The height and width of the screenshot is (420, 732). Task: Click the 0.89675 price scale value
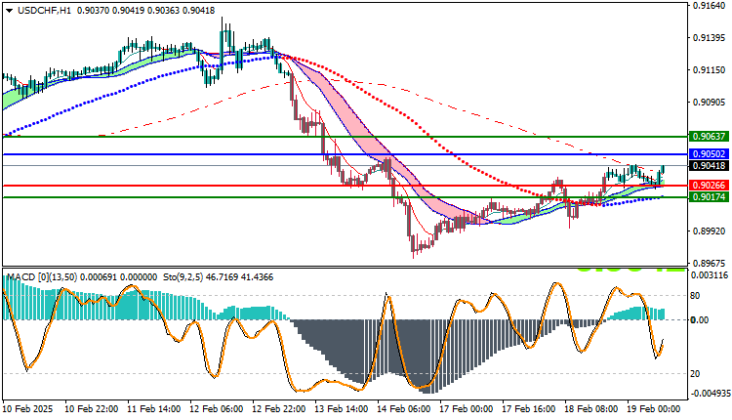pyautogui.click(x=709, y=264)
